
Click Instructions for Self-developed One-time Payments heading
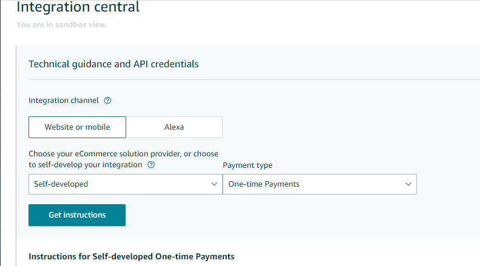[x=131, y=256]
